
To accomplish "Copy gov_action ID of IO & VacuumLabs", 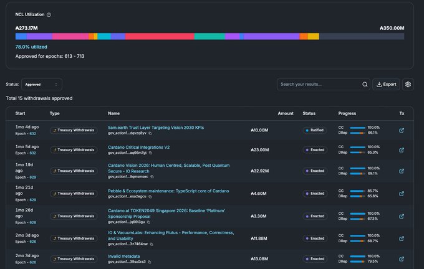I will [152, 244].
